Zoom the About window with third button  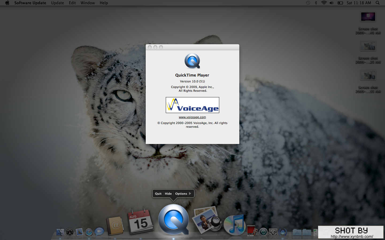coord(161,47)
